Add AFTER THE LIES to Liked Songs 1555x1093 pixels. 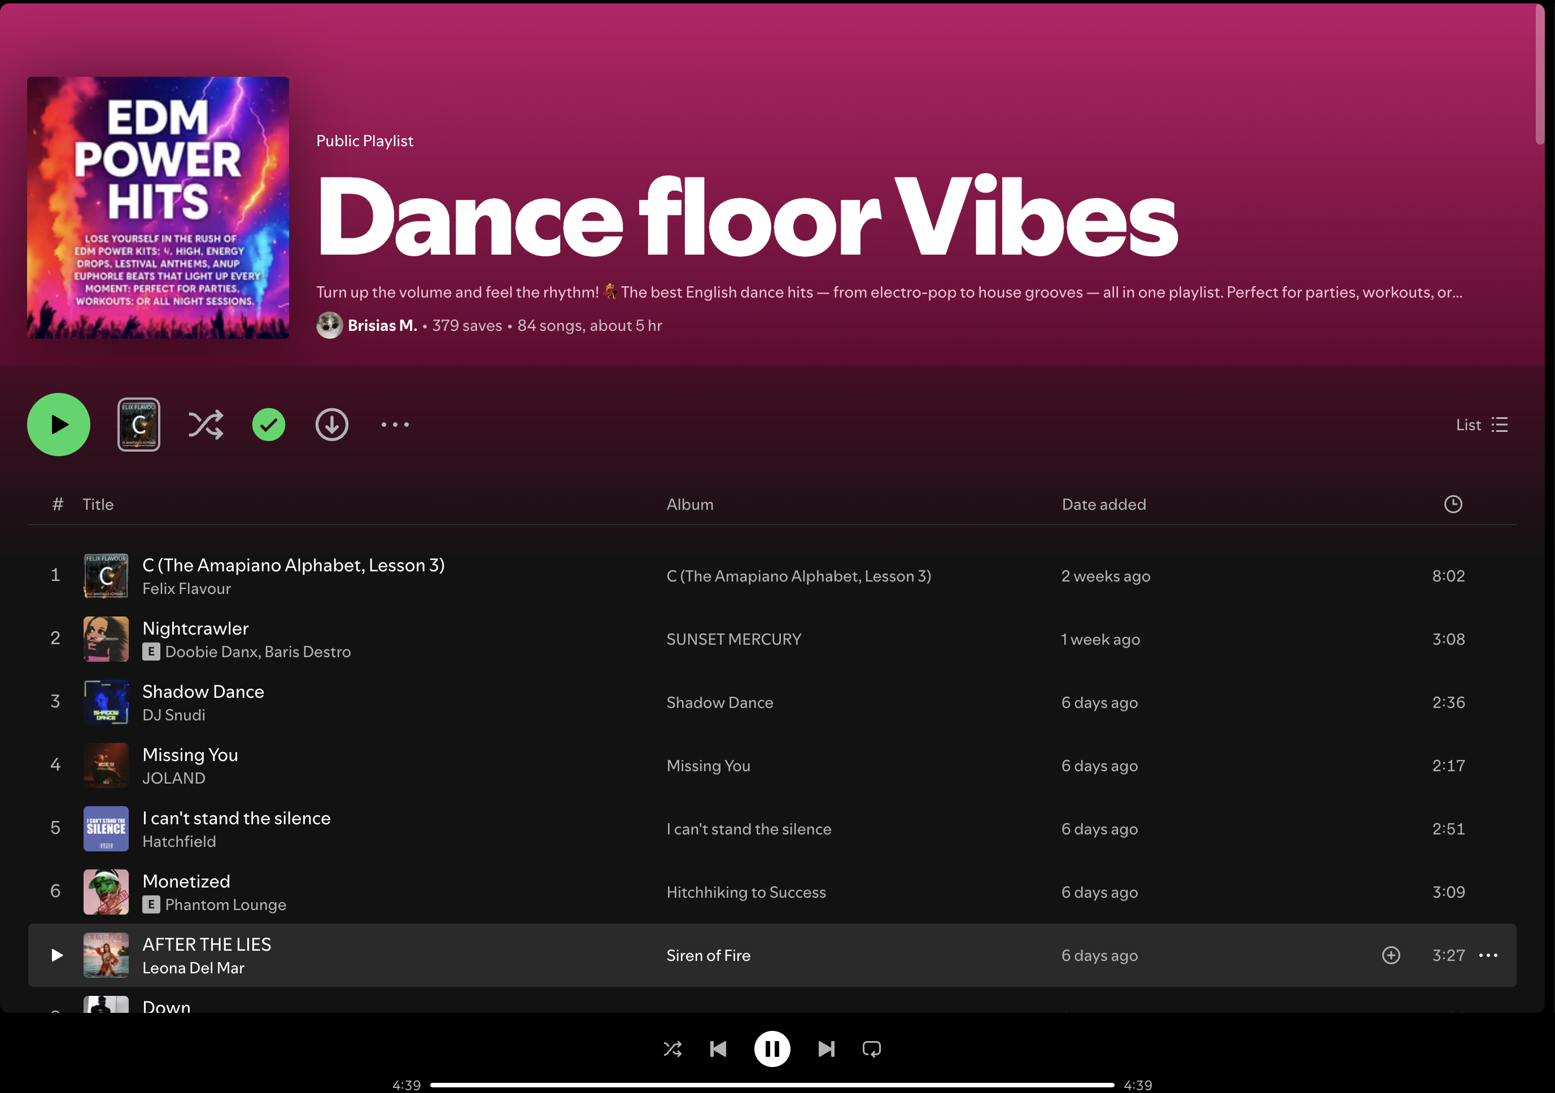coord(1391,955)
